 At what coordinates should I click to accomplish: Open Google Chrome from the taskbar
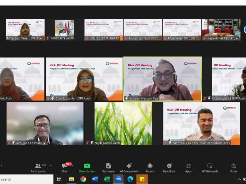pyautogui.click(x=83, y=179)
